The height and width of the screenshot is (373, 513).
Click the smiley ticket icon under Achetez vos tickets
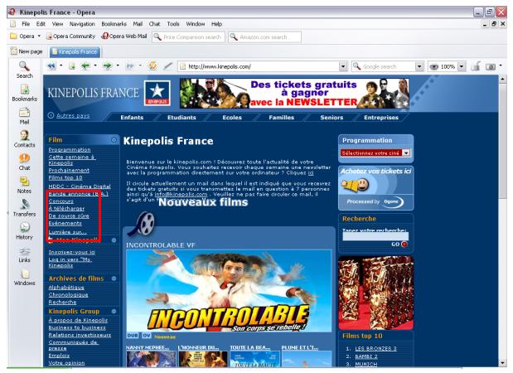[356, 186]
